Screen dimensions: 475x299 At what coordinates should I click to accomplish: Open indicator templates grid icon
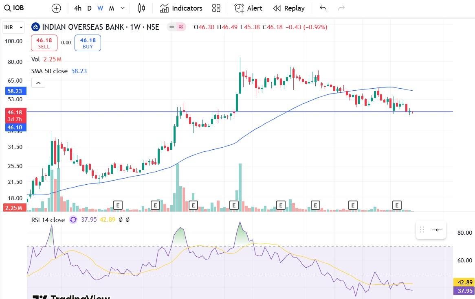point(216,8)
